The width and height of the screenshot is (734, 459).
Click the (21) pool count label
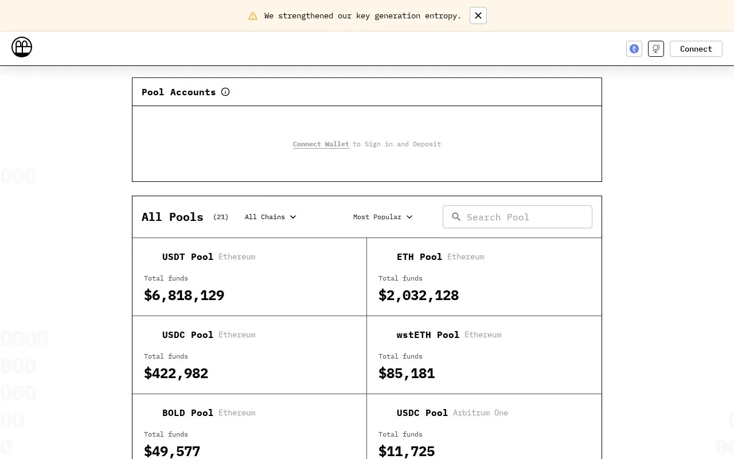221,217
